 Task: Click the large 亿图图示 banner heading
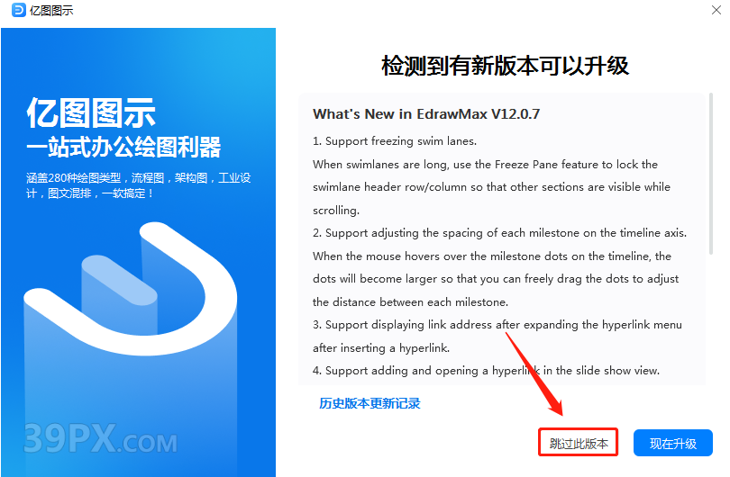[x=91, y=113]
